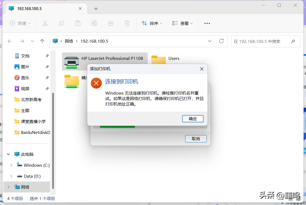
Task: Click the Paste clipboard icon
Action: click(x=78, y=24)
